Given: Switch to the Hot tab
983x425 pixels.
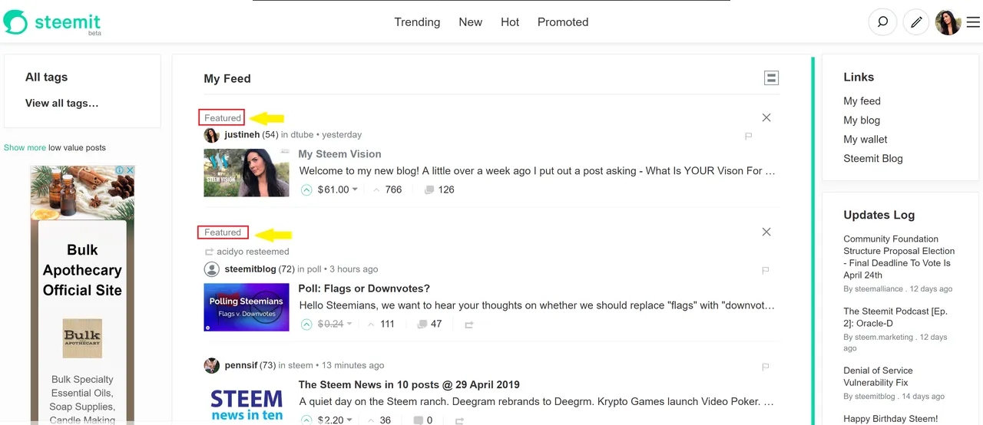Looking at the screenshot, I should [x=510, y=22].
